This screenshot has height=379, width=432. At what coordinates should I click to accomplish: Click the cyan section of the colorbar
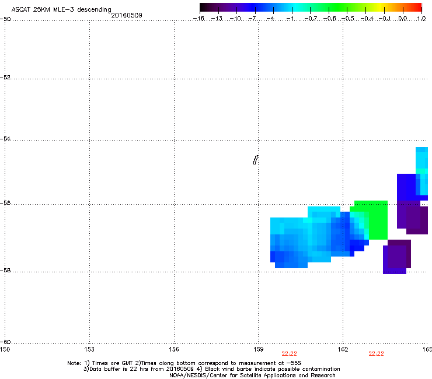pyautogui.click(x=296, y=8)
